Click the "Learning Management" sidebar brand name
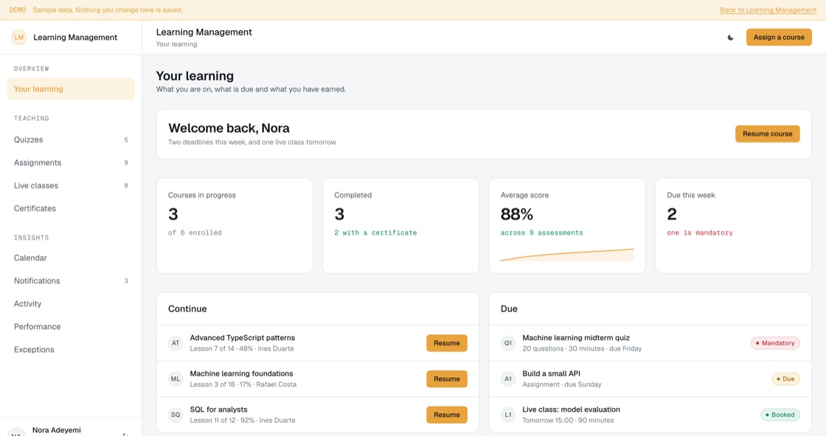The width and height of the screenshot is (826, 436). [75, 38]
